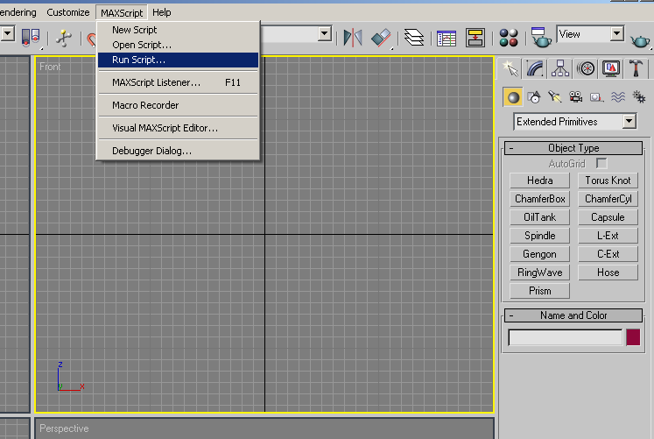Click the OilTank button
The width and height of the screenshot is (654, 439).
click(x=539, y=217)
